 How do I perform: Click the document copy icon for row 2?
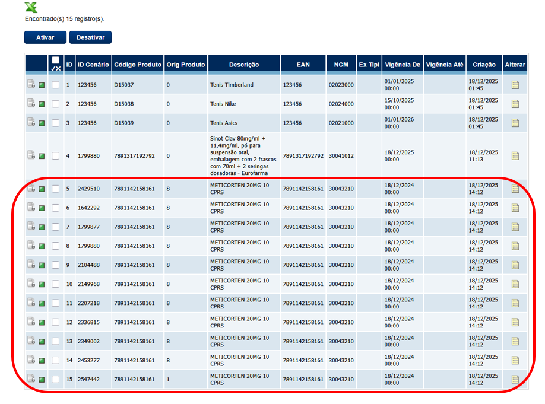pyautogui.click(x=31, y=103)
